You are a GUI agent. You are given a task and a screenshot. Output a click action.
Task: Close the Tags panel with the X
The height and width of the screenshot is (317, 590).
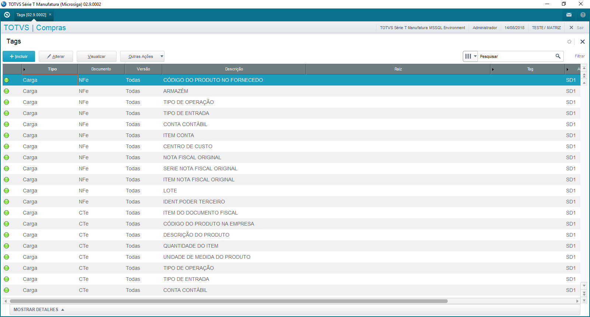coord(583,42)
